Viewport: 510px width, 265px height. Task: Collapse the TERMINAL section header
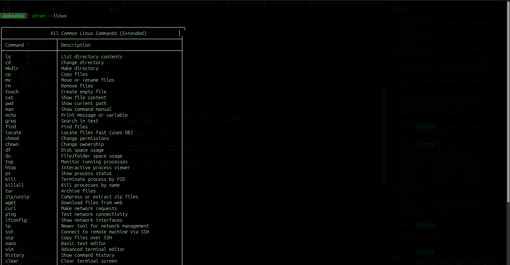point(391,10)
